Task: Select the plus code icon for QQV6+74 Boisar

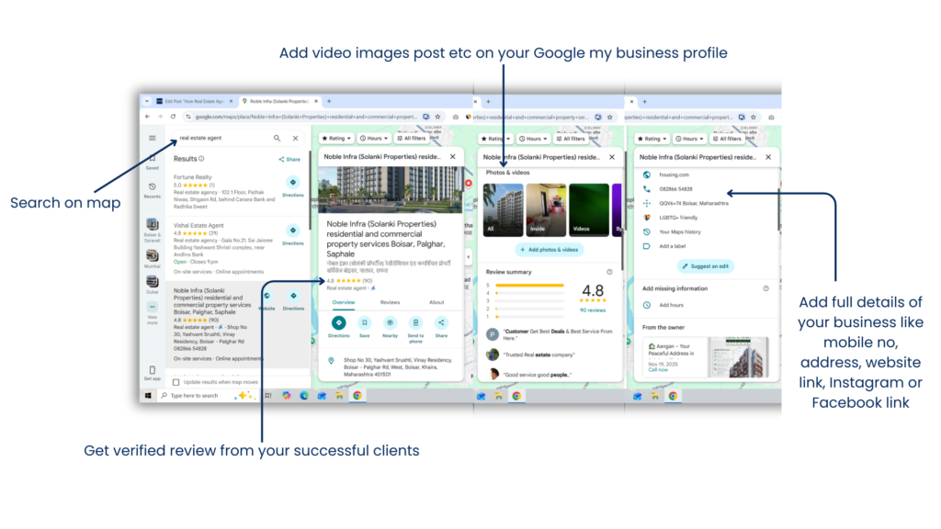Action: coord(646,203)
